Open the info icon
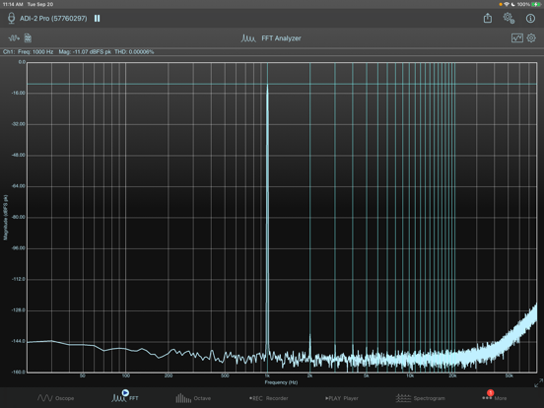Screen dimensions: 544x408 [530, 19]
